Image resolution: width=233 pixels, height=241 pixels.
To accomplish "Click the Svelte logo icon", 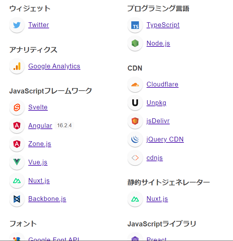I will tap(17, 107).
